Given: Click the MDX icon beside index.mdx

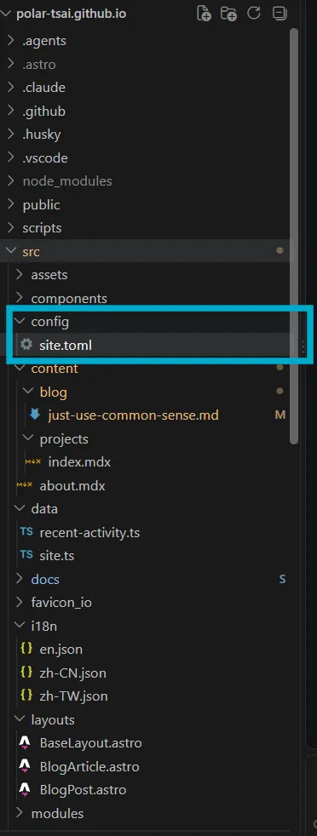Looking at the screenshot, I should (33, 461).
